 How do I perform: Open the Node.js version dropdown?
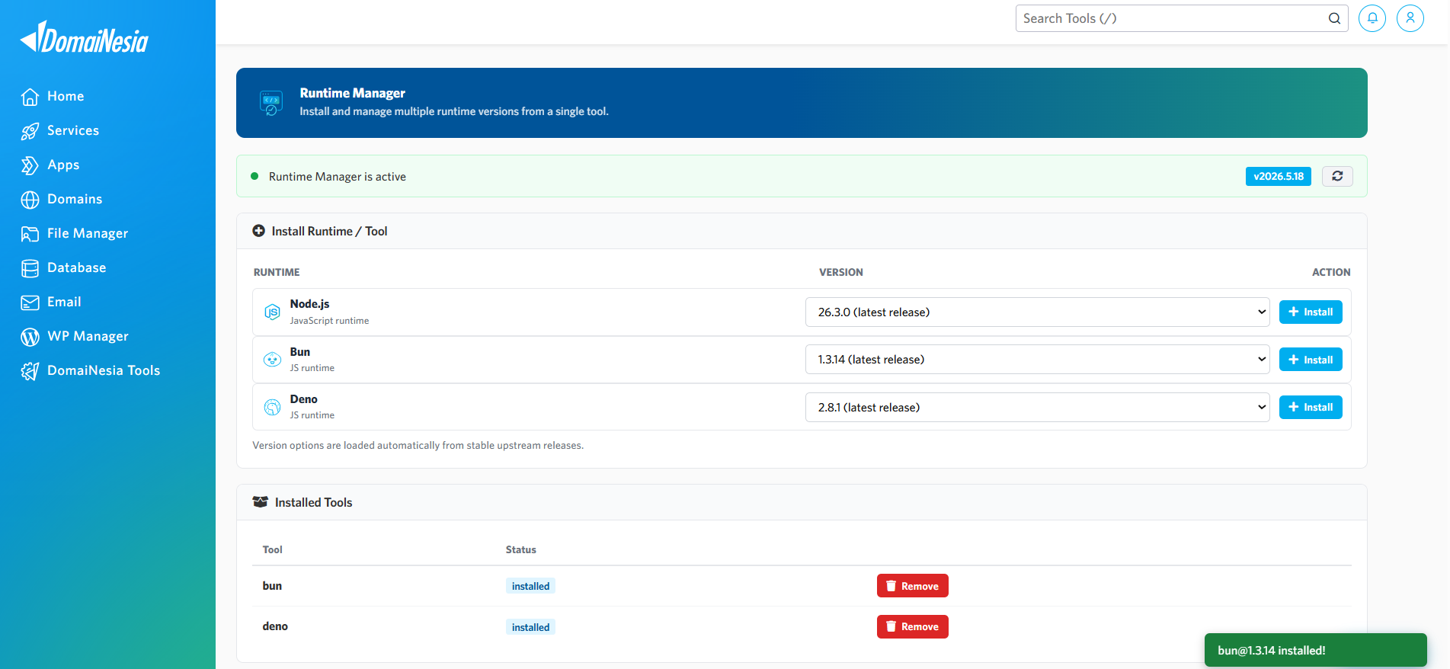(1037, 312)
